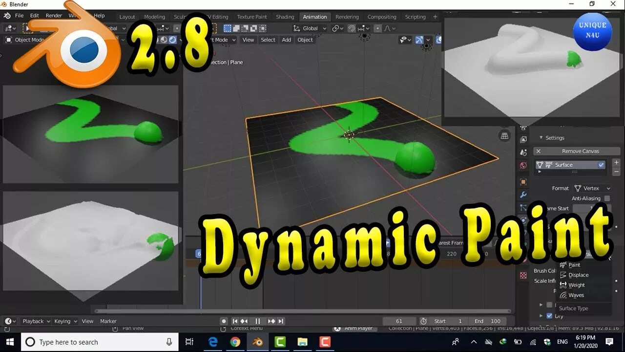Toggle the snapping magnet icon

pos(352,28)
